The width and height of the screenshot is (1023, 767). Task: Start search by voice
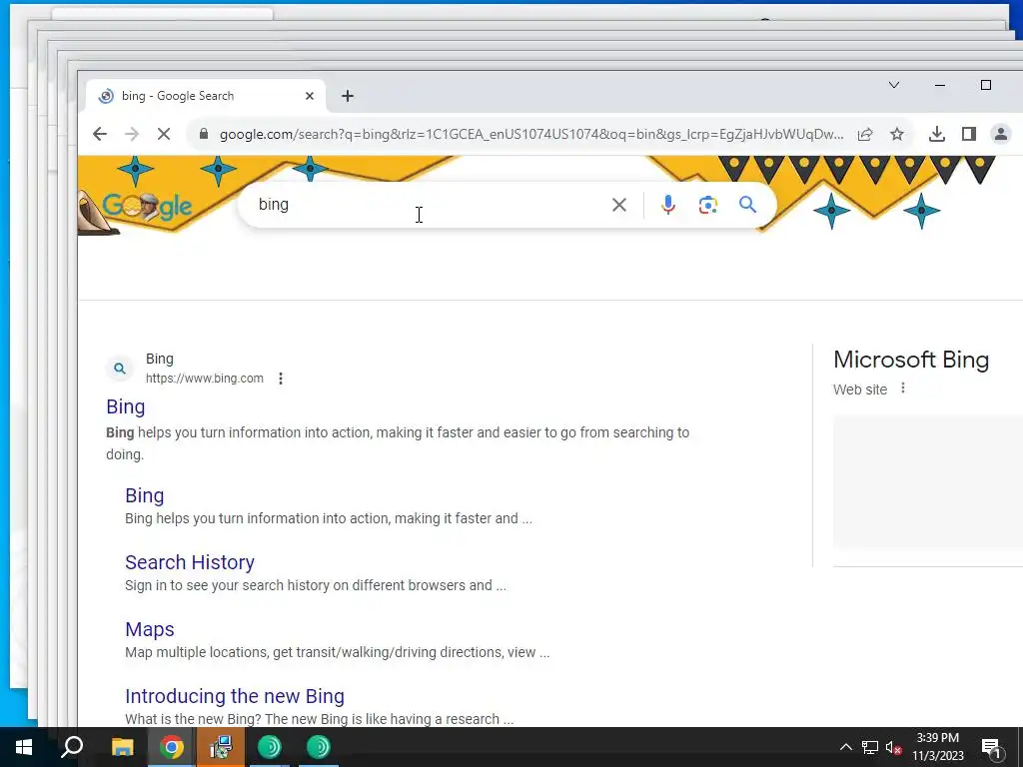[668, 205]
